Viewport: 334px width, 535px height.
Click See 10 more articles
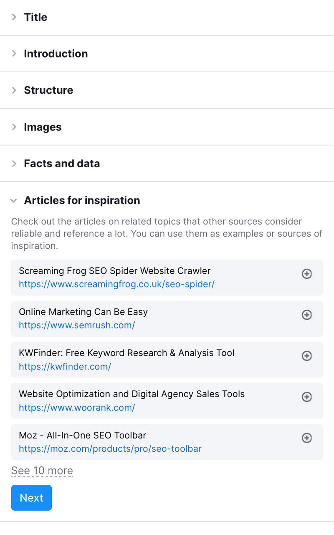coord(42,471)
